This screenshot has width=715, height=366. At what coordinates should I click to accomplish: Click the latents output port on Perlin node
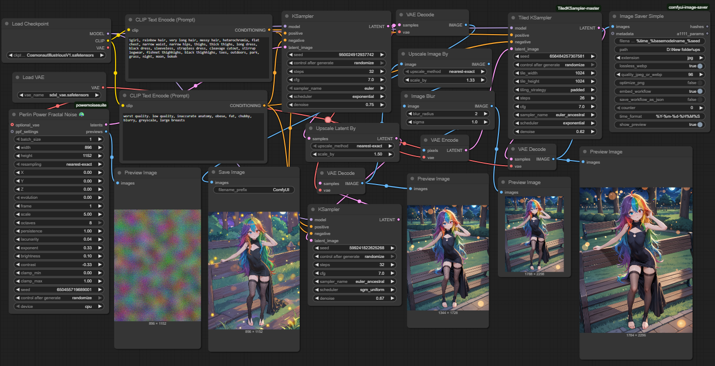(106, 125)
